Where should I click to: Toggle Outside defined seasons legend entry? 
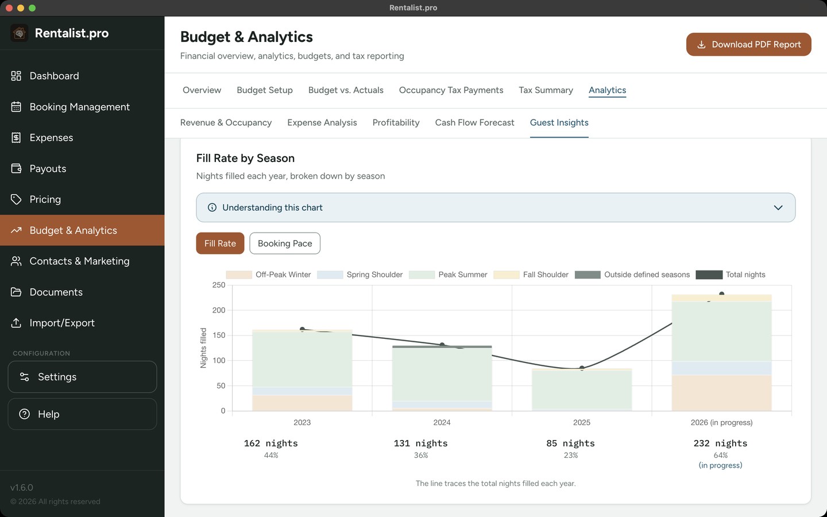click(x=632, y=275)
